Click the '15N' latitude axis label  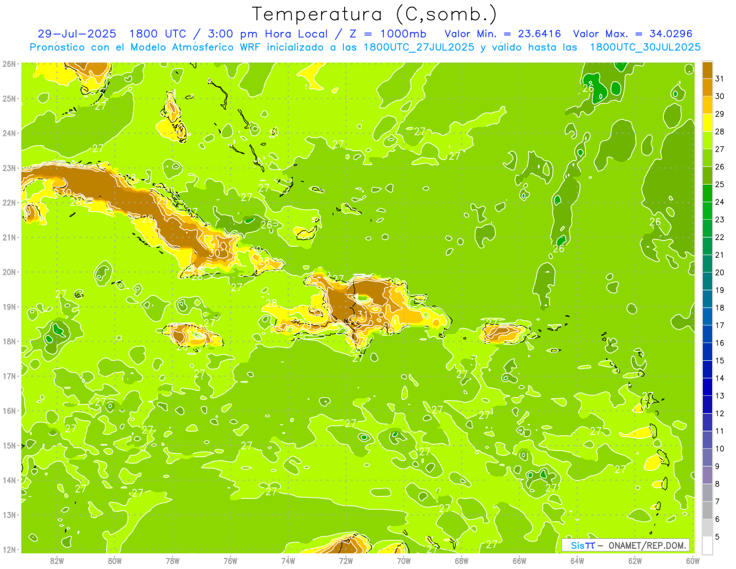click(x=9, y=446)
